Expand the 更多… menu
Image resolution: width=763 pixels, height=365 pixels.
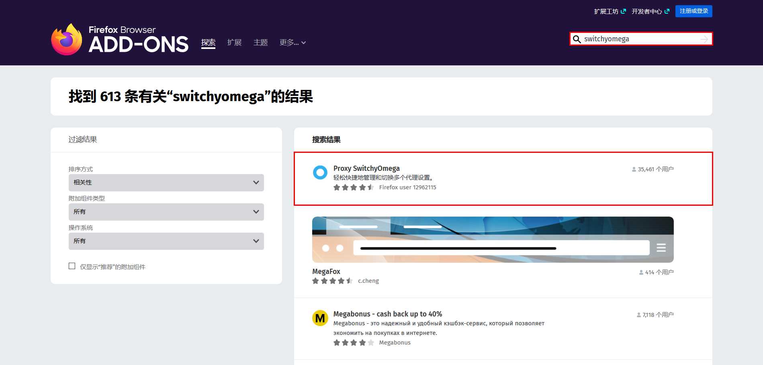coord(293,43)
